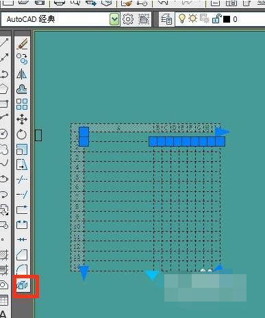Select table column header B
Image resolution: width=265 pixels, height=318 pixels.
pos(158,128)
